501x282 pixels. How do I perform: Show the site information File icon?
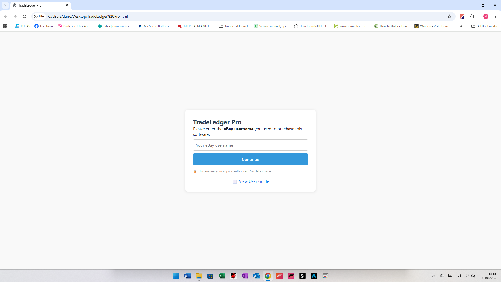[x=39, y=16]
